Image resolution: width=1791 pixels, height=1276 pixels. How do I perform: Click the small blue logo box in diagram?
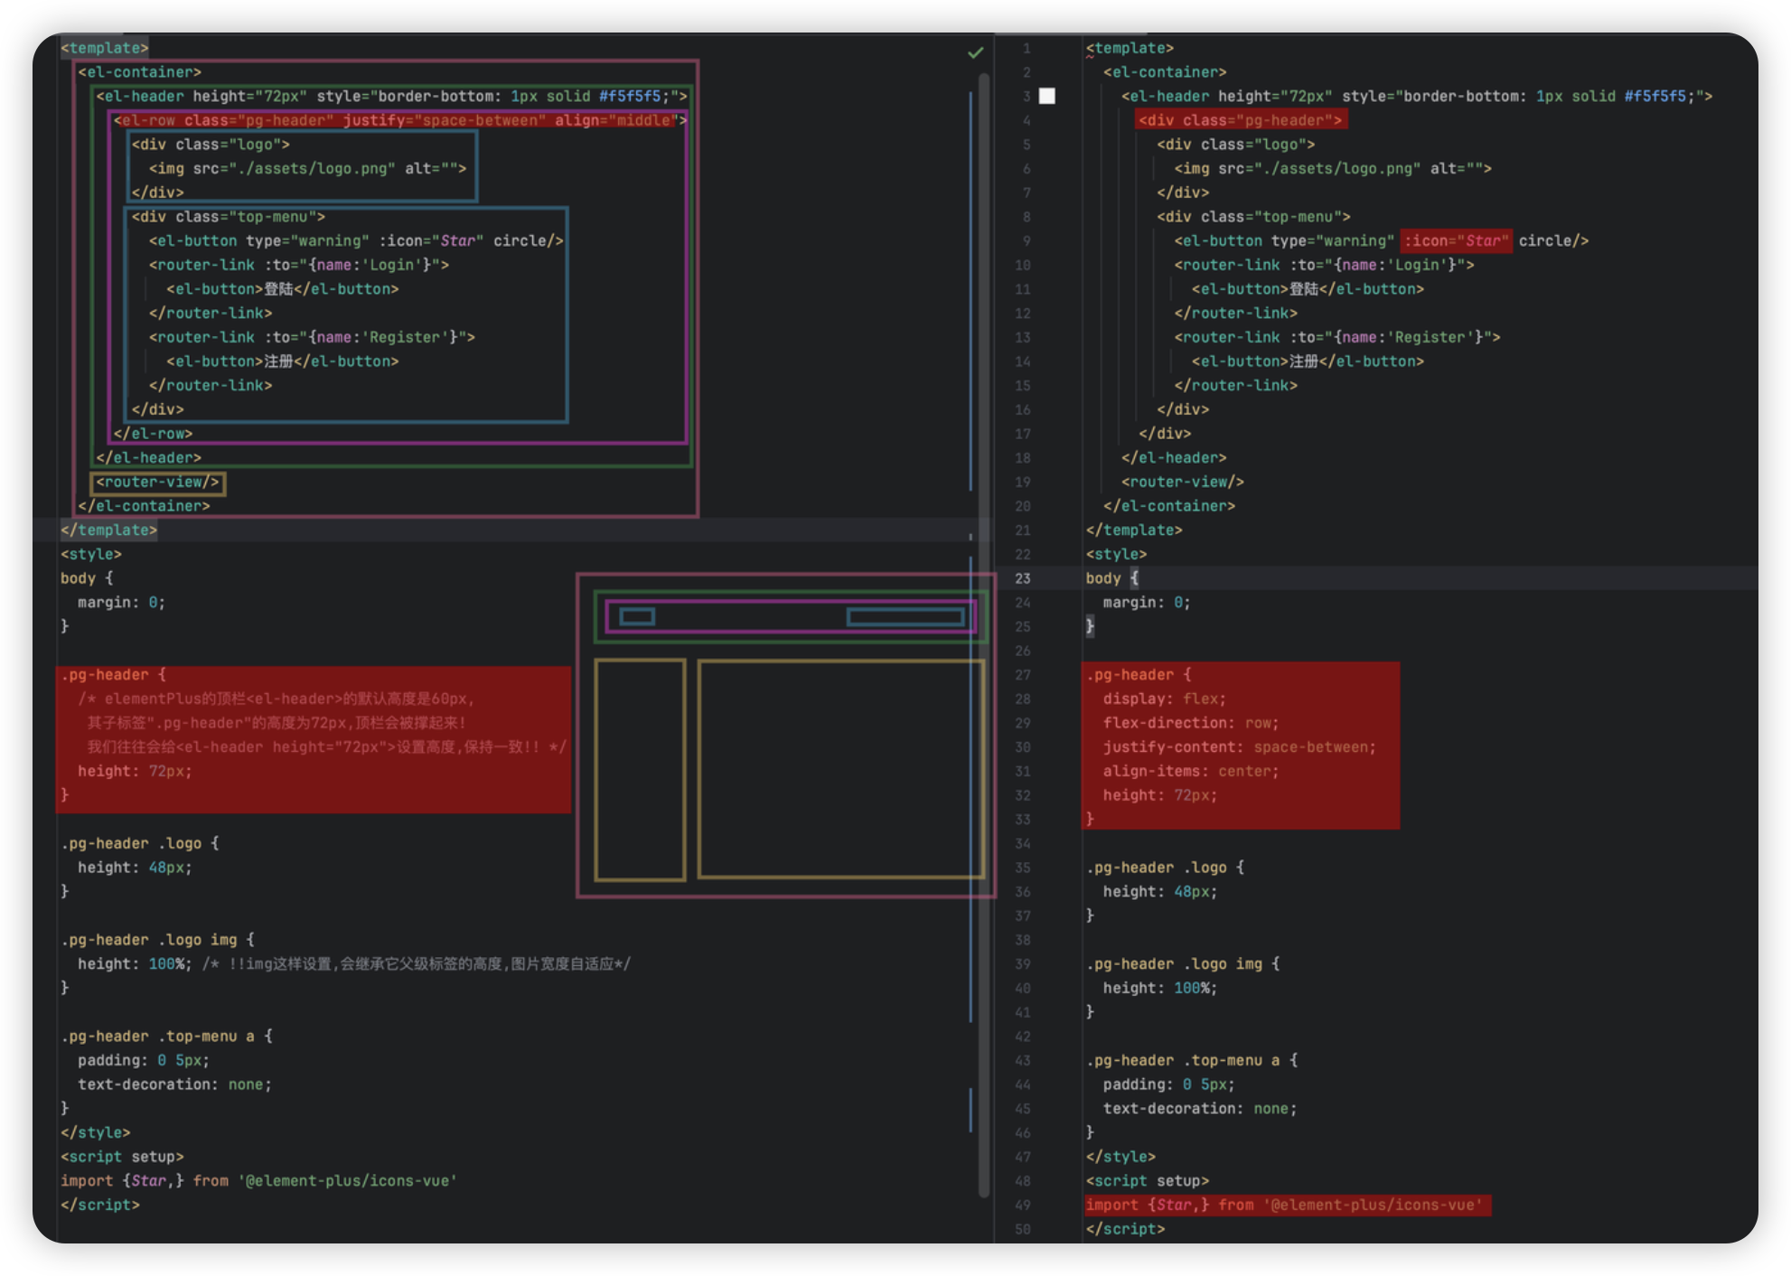[637, 617]
